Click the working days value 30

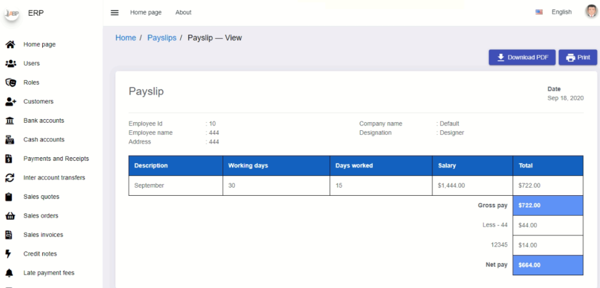coord(232,186)
